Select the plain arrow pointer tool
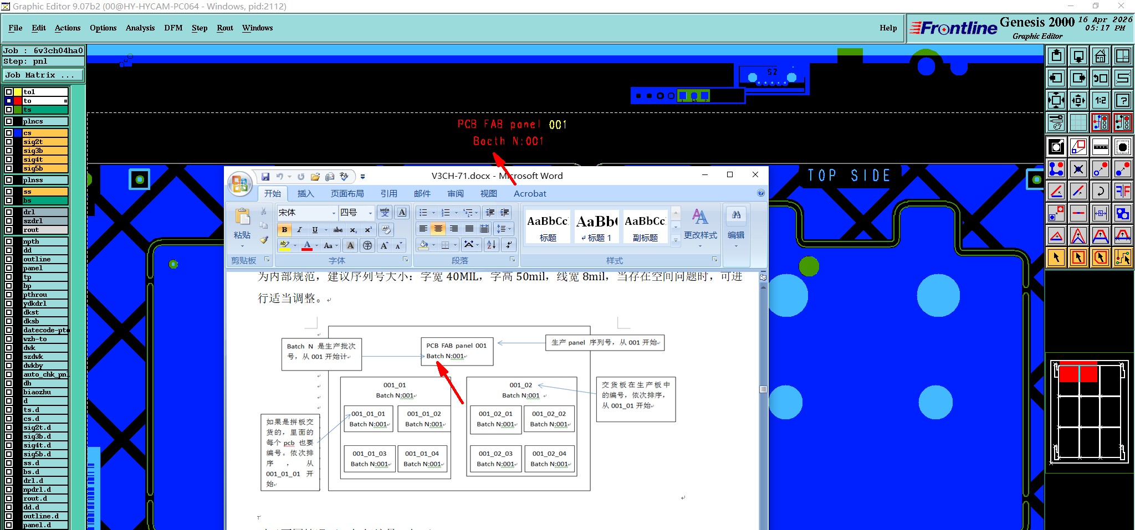This screenshot has width=1135, height=530. tap(1057, 258)
